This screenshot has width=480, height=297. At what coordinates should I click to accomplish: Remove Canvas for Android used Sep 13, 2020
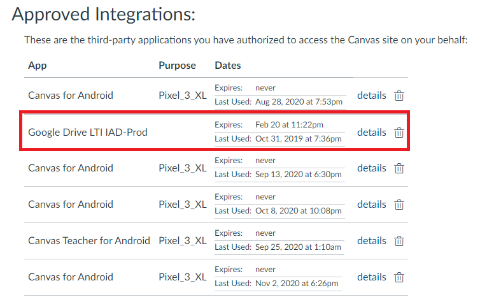(399, 168)
